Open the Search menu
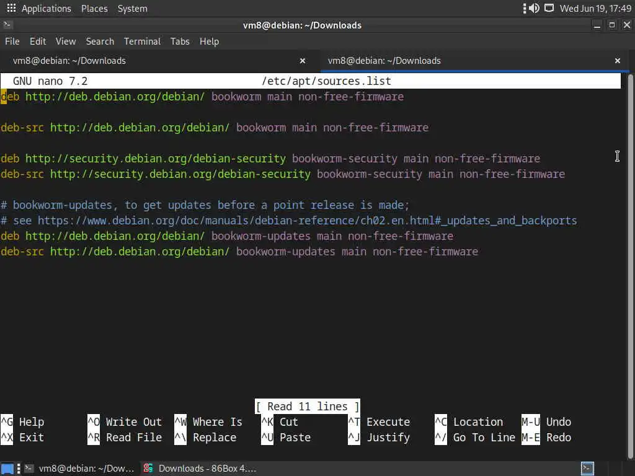Image resolution: width=635 pixels, height=476 pixels. click(x=100, y=42)
